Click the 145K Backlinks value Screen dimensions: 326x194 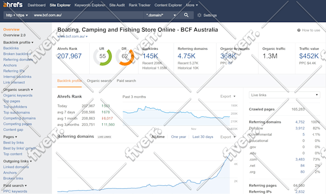point(150,56)
